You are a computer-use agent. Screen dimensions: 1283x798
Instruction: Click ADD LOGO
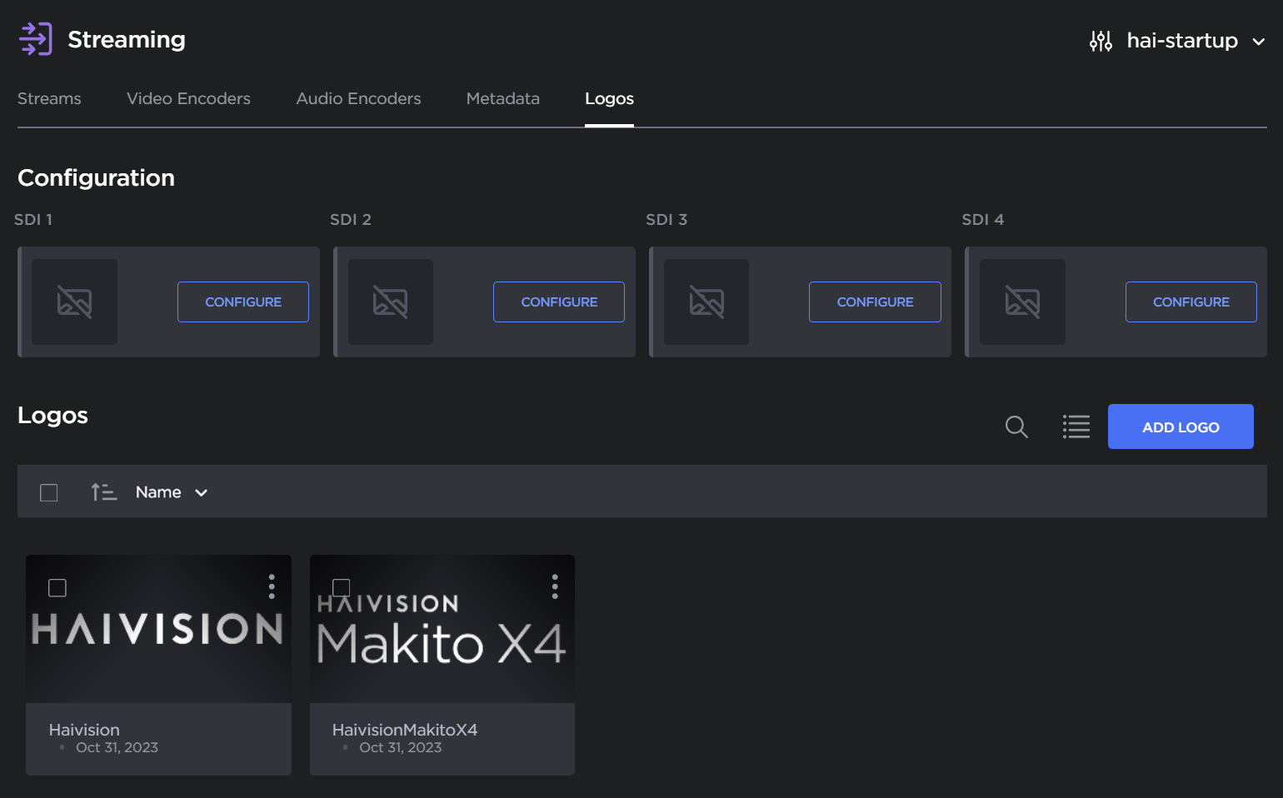(x=1181, y=426)
